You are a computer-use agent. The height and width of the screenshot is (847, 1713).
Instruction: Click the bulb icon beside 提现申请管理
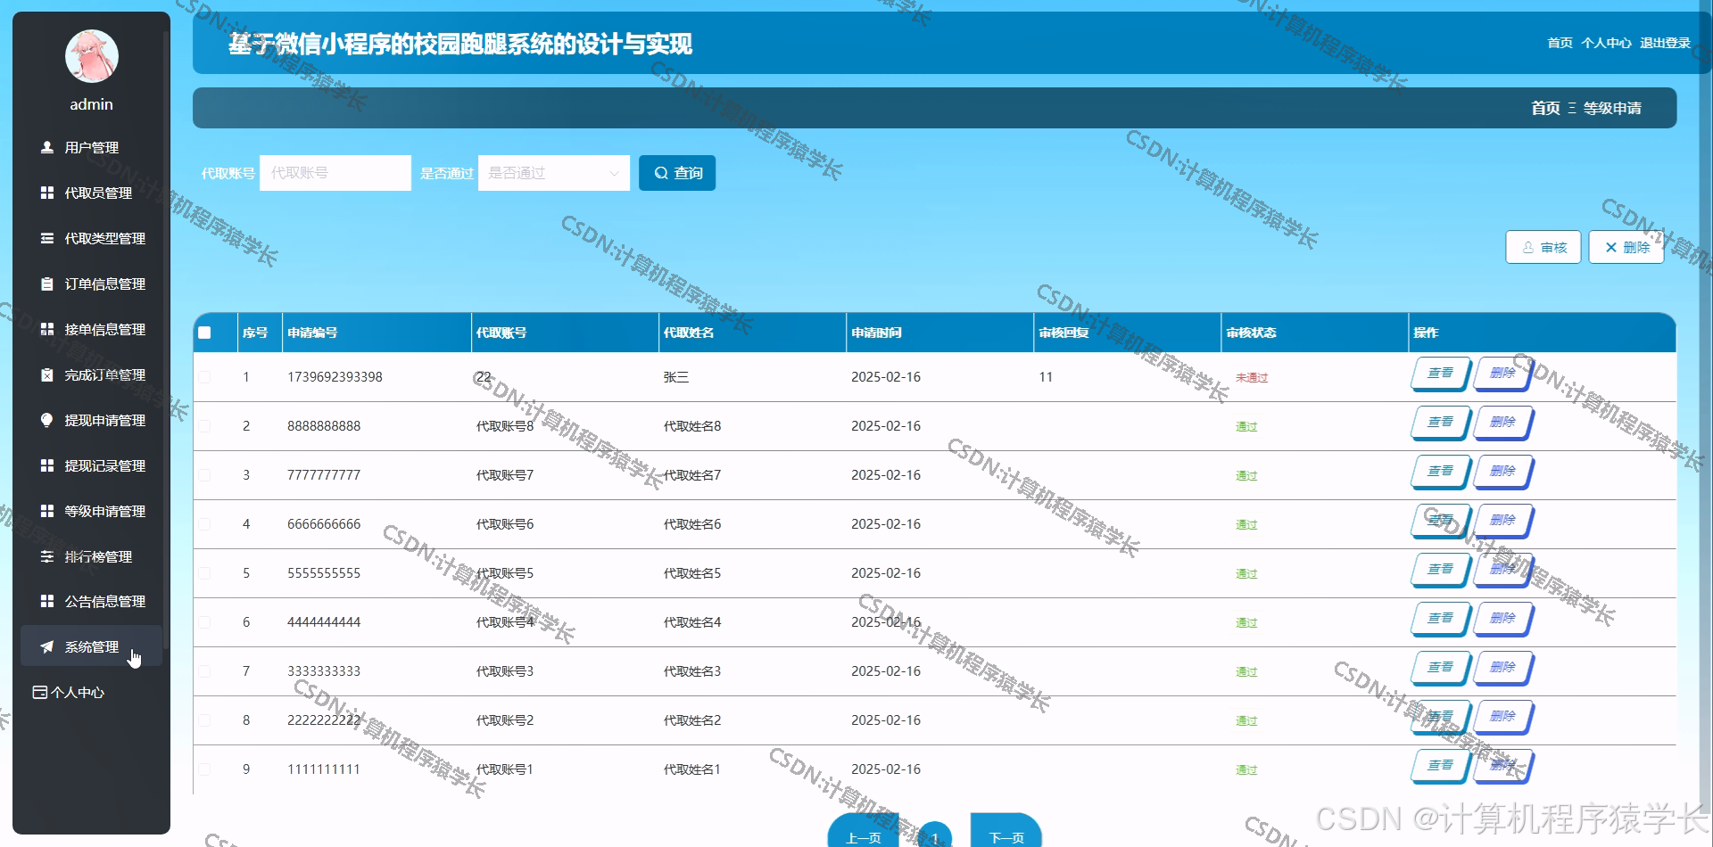tap(47, 420)
